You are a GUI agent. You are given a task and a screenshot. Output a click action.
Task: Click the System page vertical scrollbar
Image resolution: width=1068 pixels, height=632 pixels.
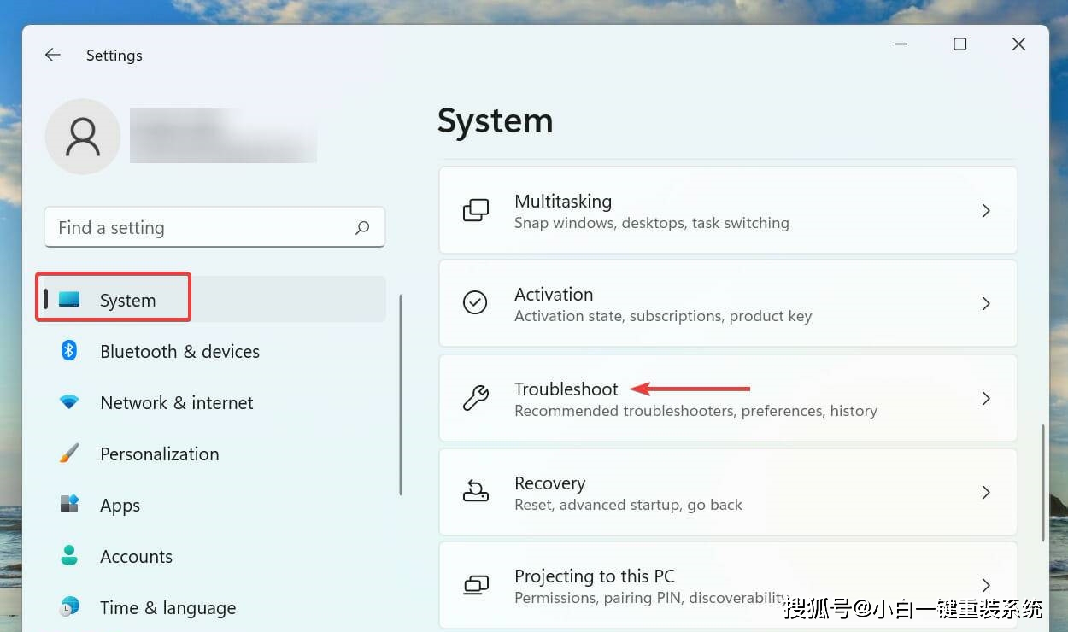click(1043, 483)
